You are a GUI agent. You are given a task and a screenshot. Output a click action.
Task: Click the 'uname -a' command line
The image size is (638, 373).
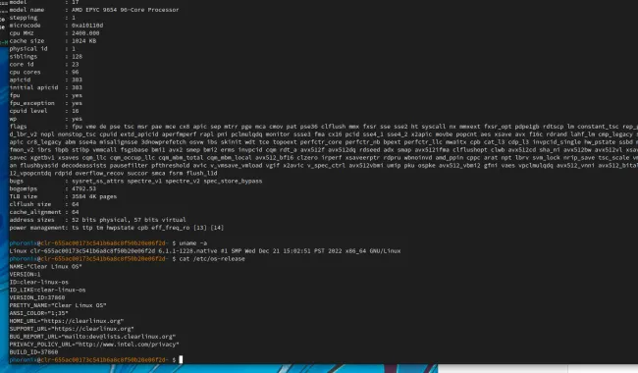tap(108, 243)
